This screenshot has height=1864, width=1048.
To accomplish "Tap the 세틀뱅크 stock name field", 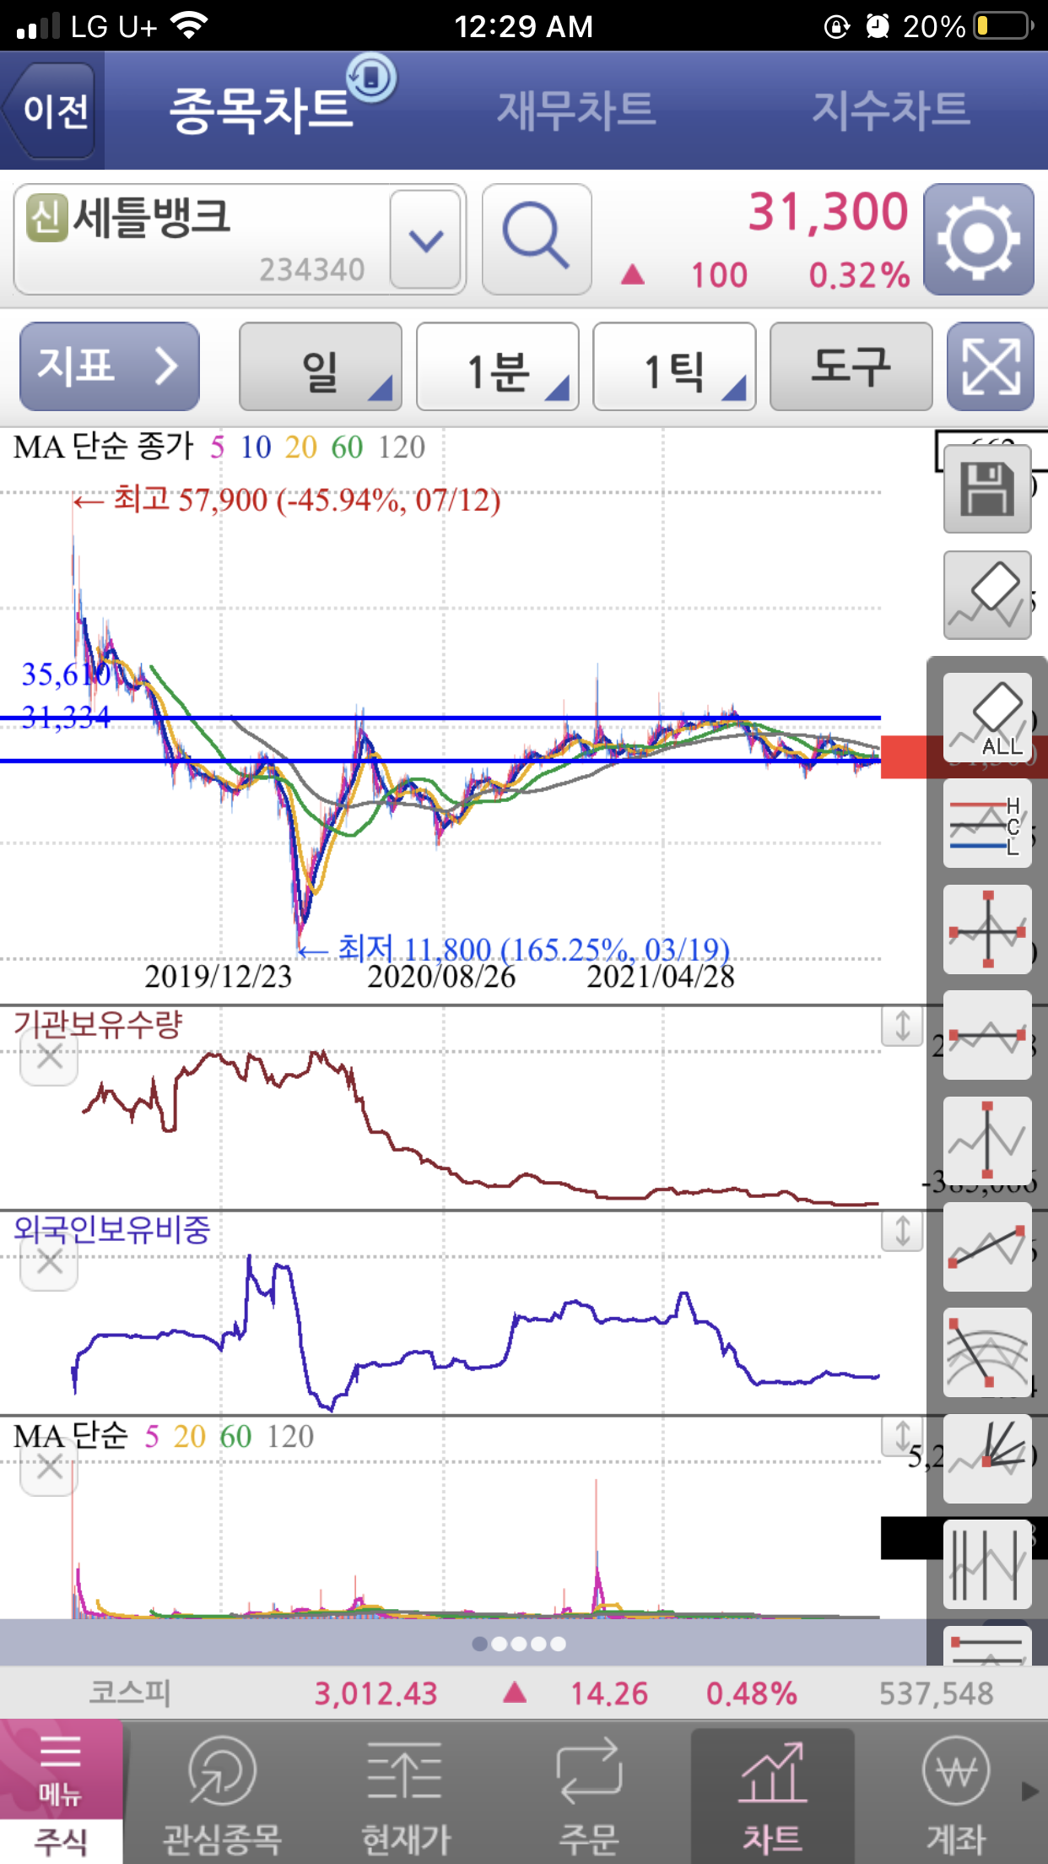I will coord(203,240).
